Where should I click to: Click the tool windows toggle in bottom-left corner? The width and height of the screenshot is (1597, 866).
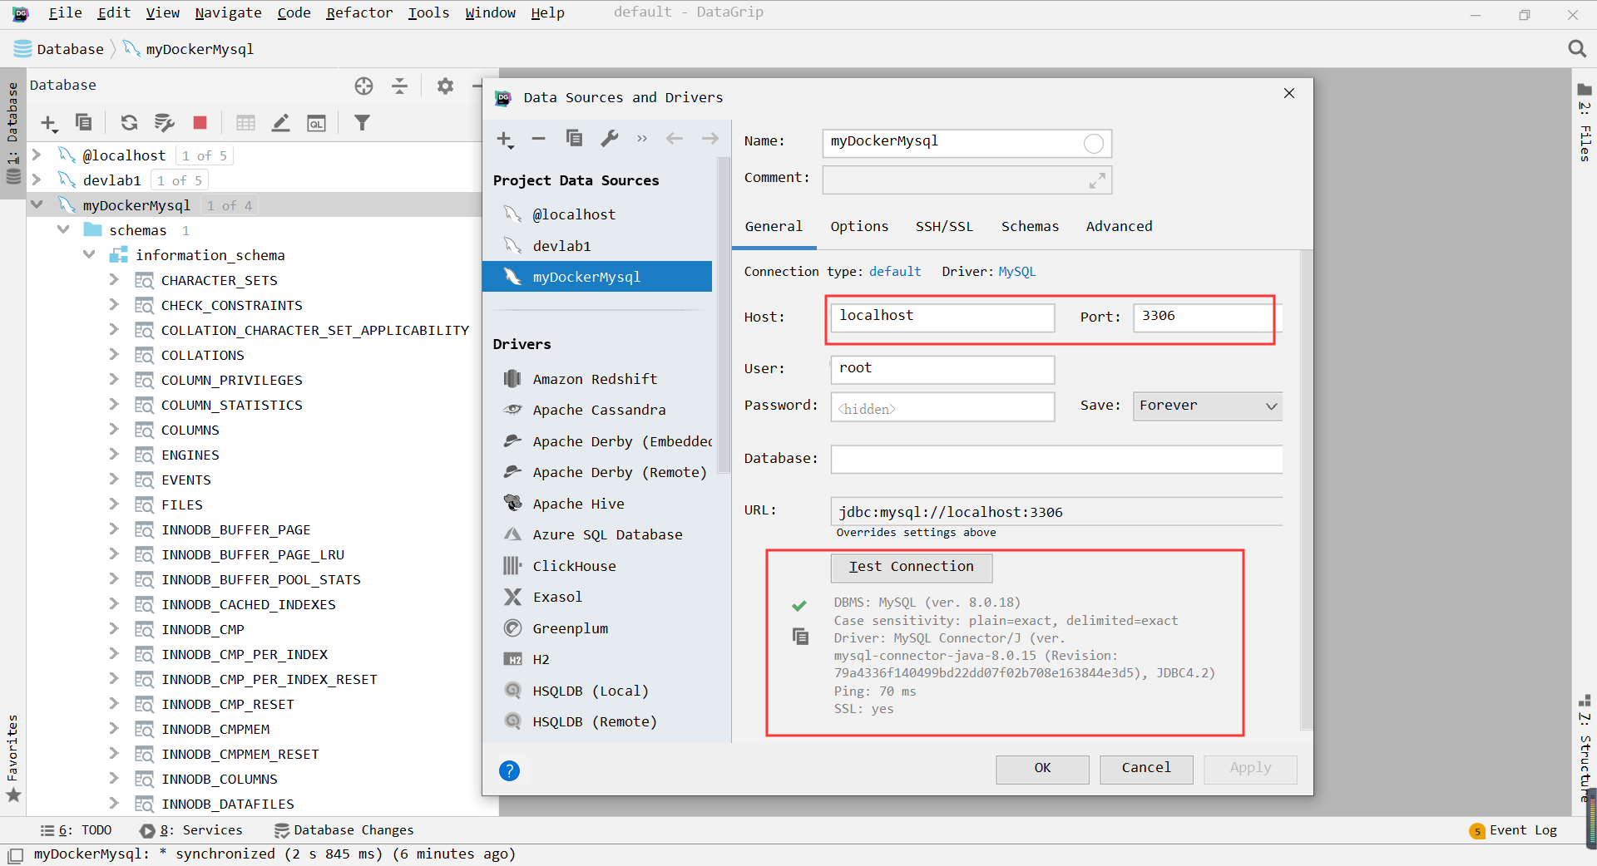click(15, 854)
